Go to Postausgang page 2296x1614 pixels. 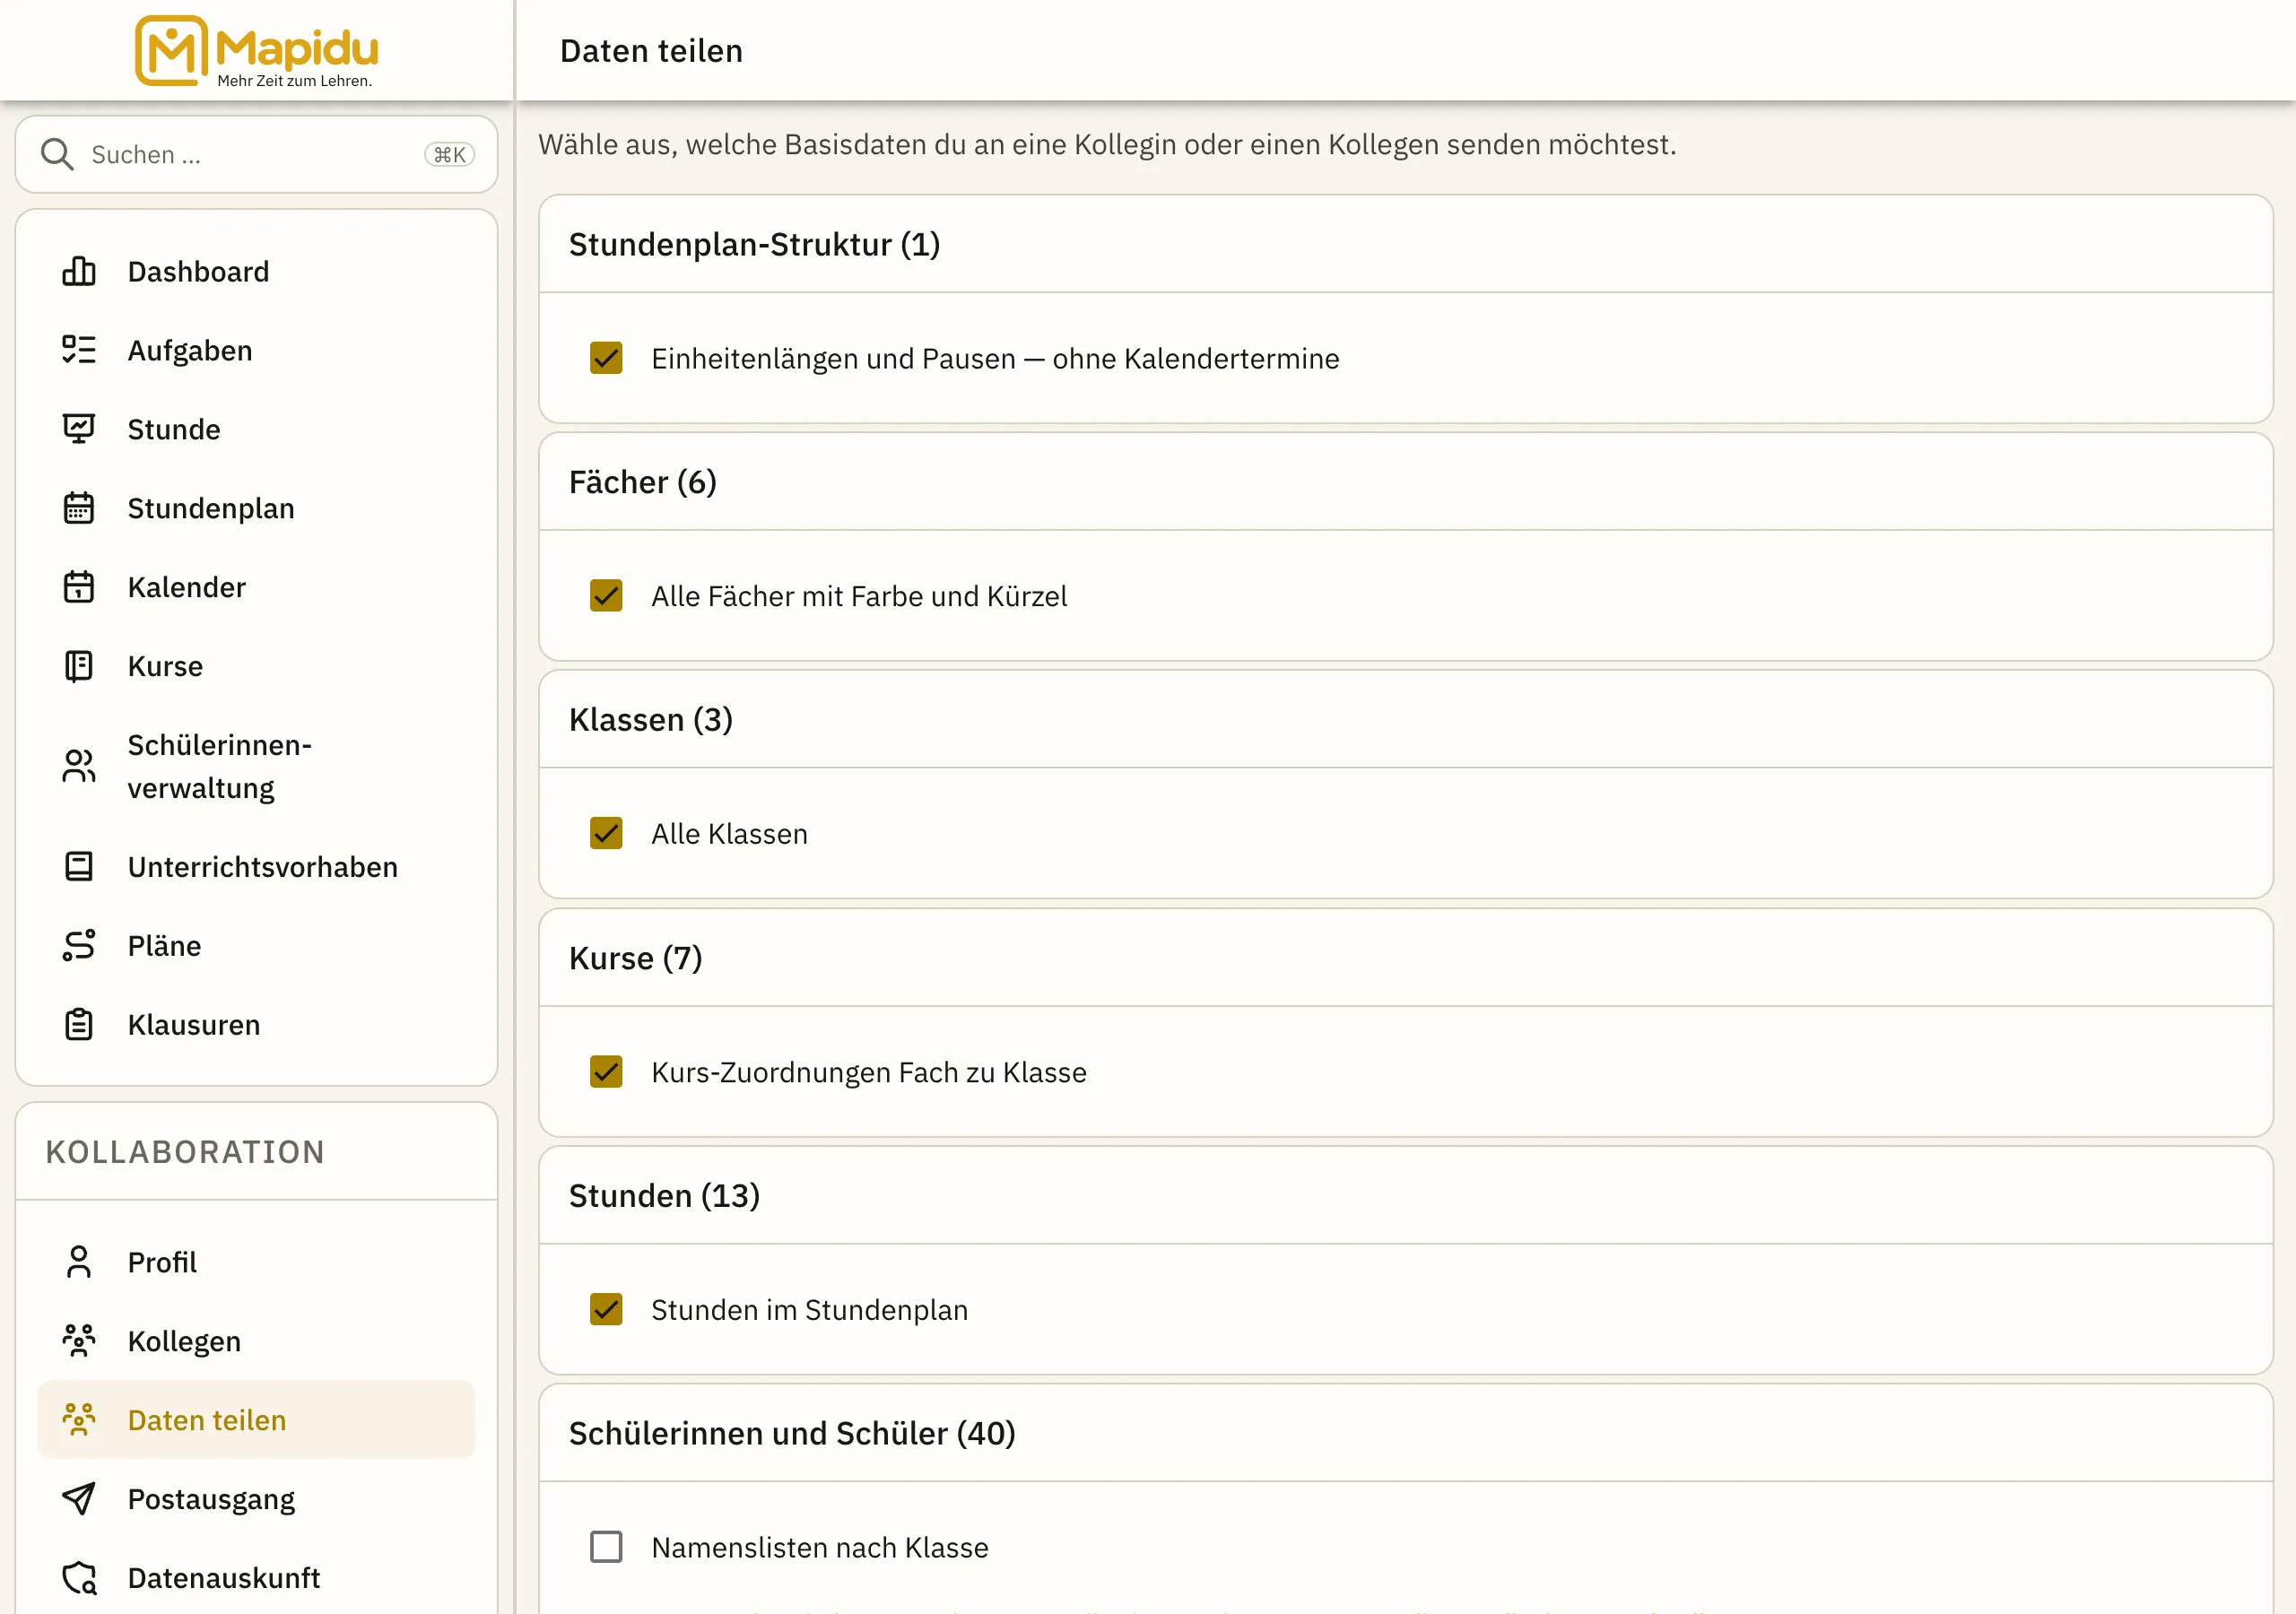point(256,1499)
